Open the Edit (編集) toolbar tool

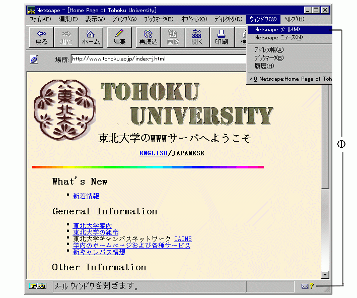tap(119, 37)
